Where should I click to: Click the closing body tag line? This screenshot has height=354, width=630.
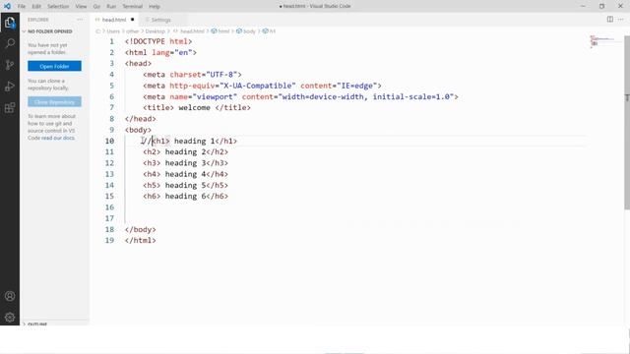coord(140,229)
